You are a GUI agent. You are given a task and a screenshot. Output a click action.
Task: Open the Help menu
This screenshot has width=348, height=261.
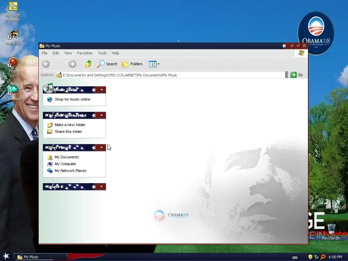point(116,53)
